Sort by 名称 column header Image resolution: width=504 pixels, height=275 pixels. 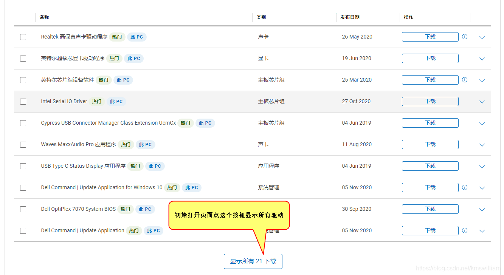(x=44, y=17)
